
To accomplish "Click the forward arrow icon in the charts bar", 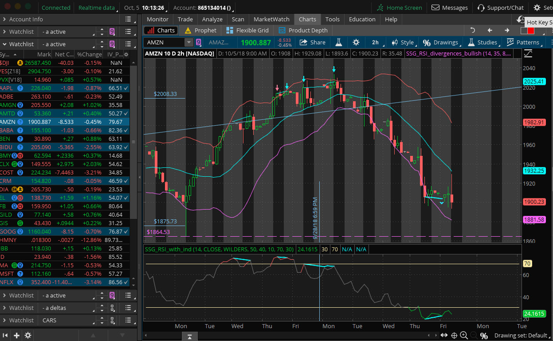I will click(x=507, y=30).
